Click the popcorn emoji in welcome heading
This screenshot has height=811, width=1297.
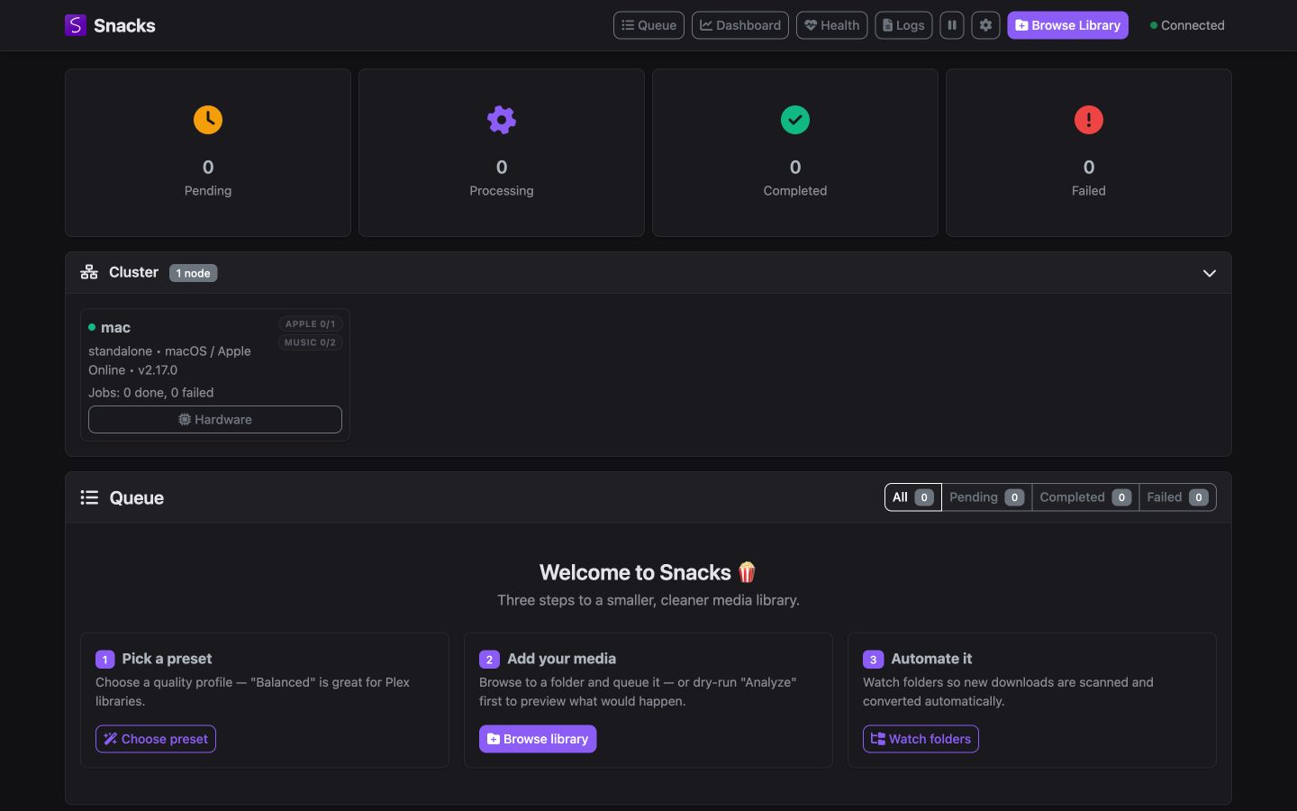tap(747, 572)
